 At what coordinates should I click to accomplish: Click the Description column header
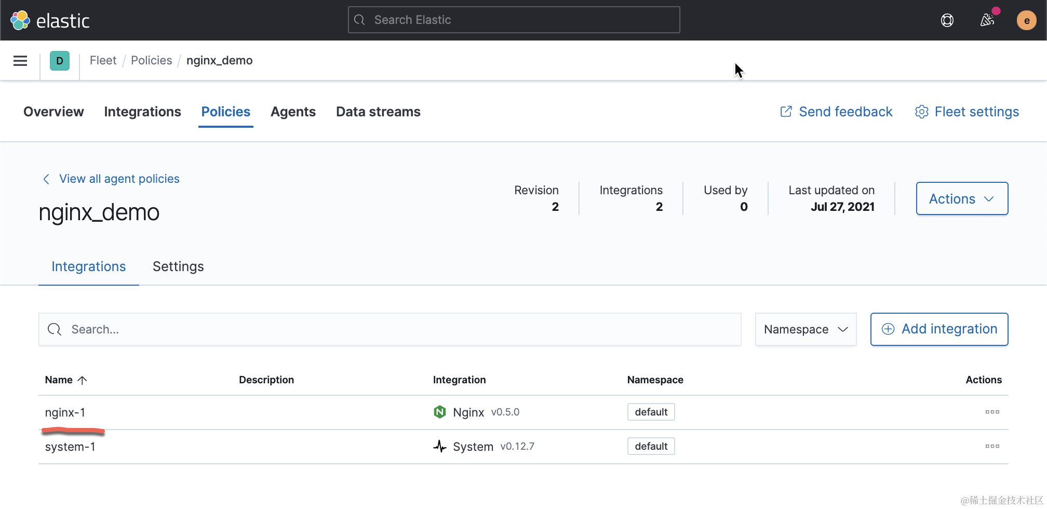(266, 380)
